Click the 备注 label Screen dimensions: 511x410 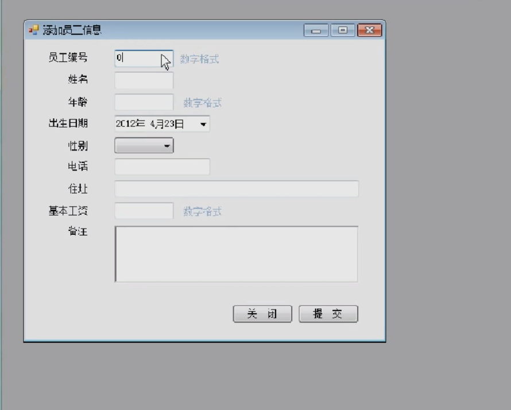click(x=78, y=231)
